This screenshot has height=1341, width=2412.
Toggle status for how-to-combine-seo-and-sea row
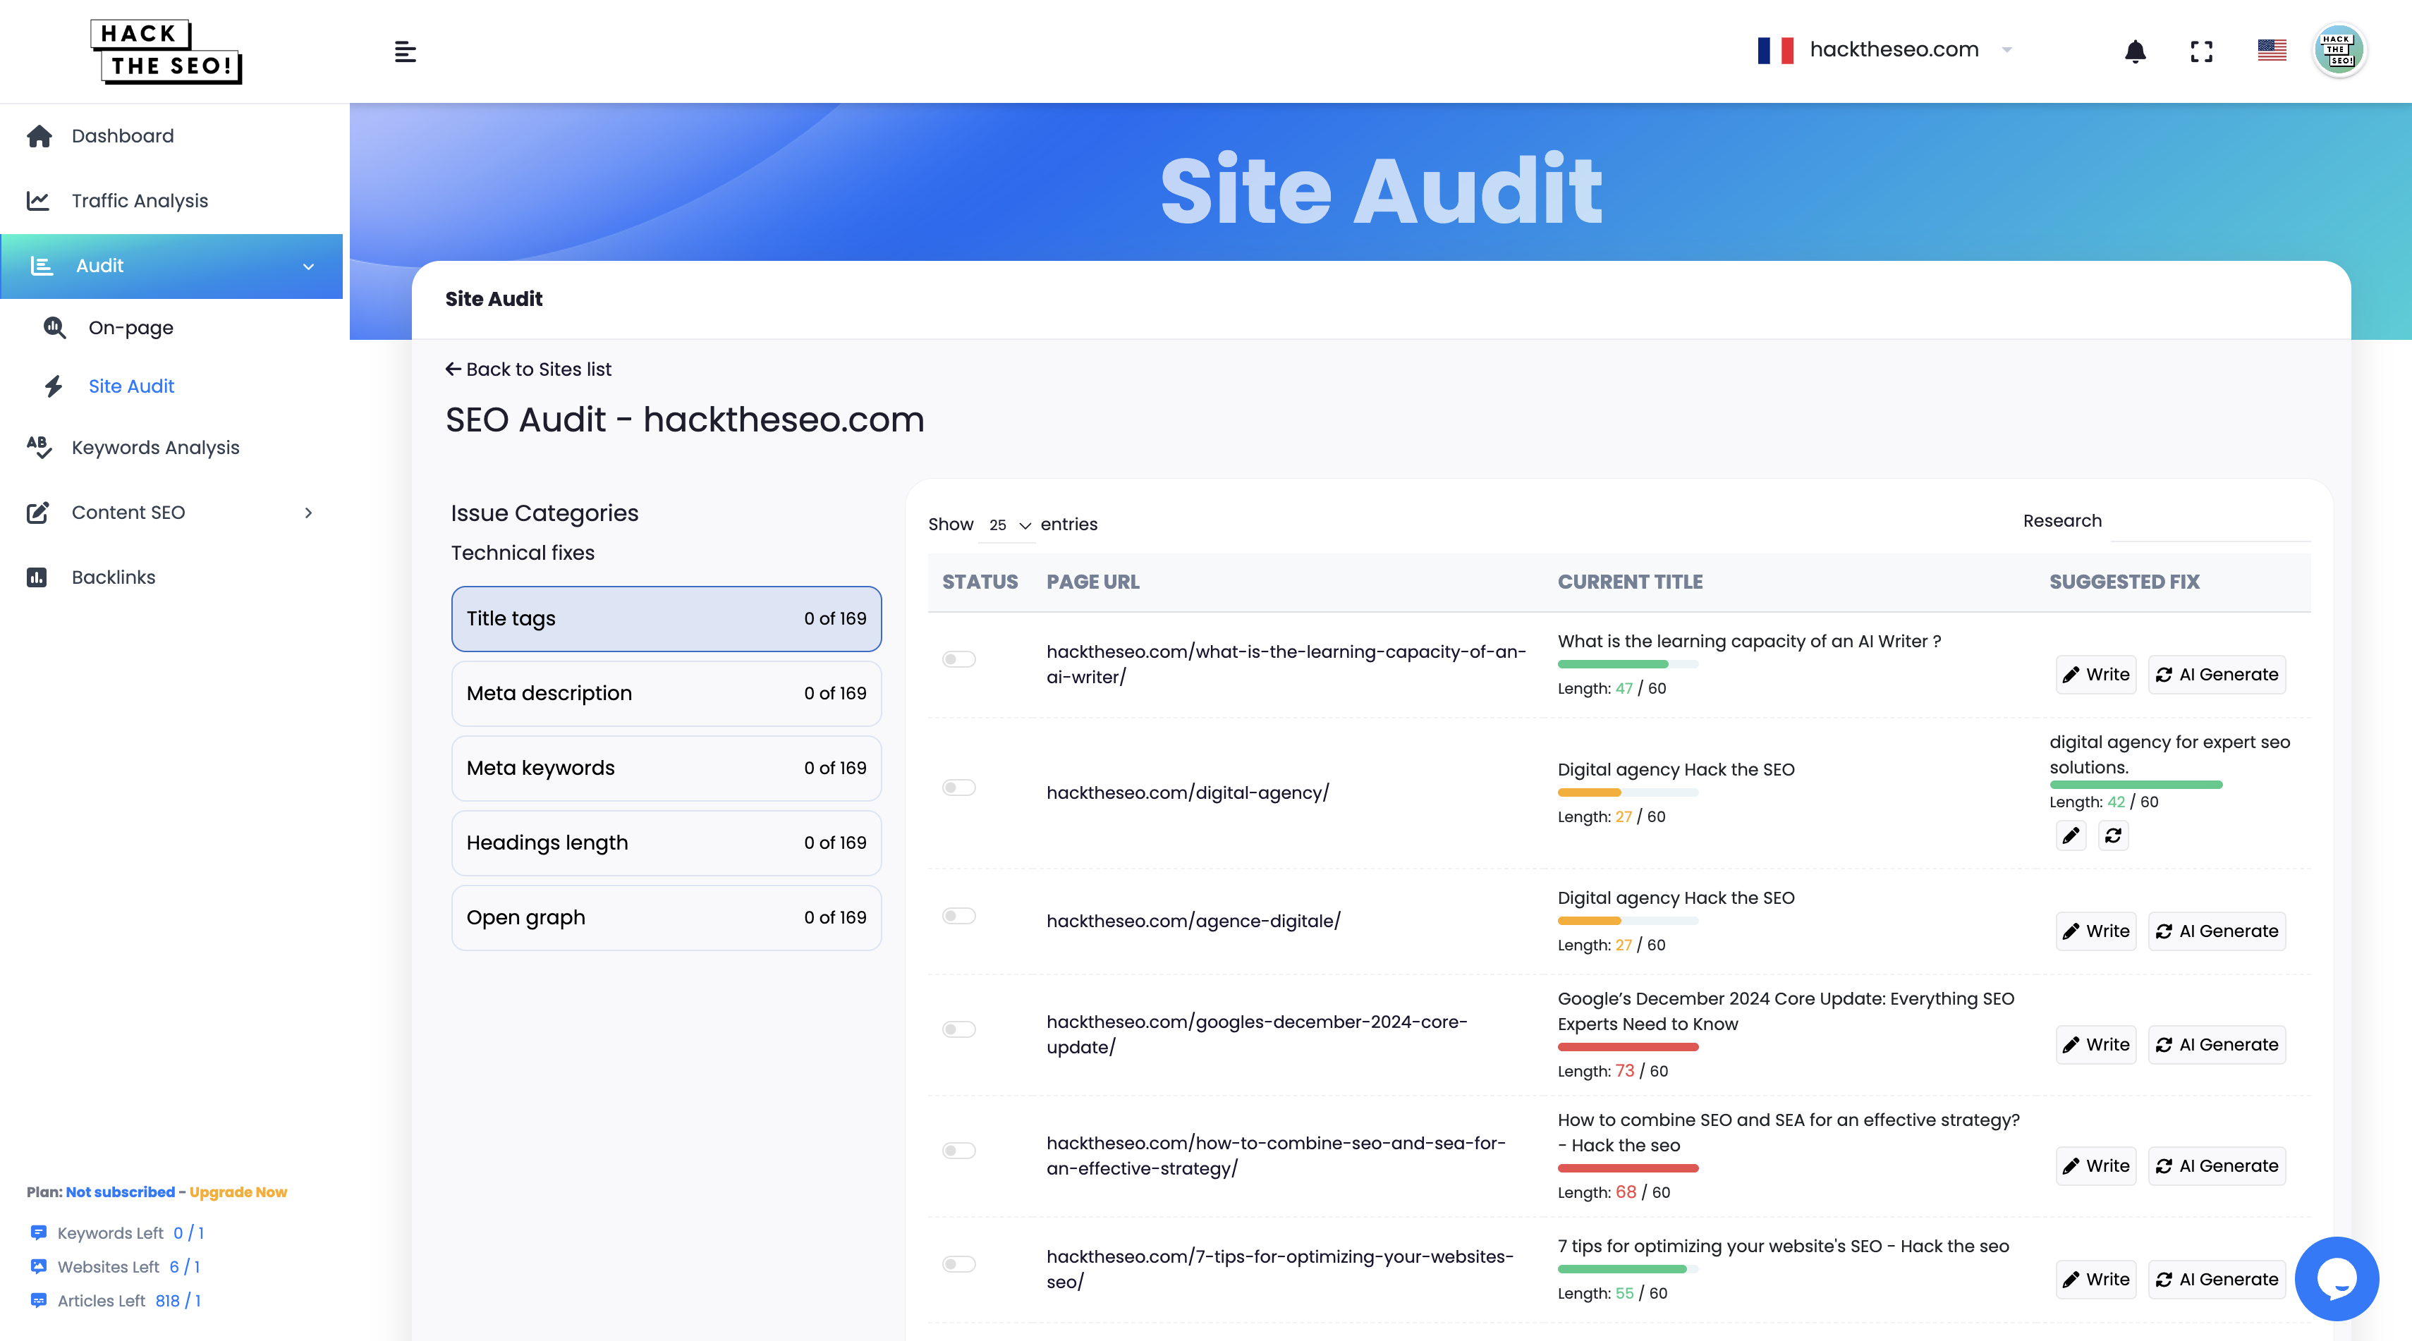point(959,1151)
